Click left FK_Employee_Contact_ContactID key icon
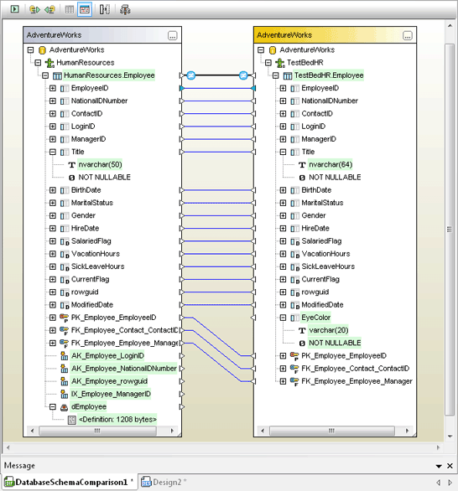The height and width of the screenshot is (491, 458). (65, 331)
